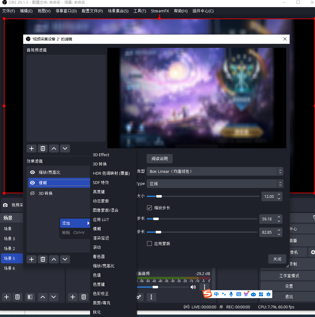315x317 pixels.
Task: Open the Box Linear blur type dropdown
Action: 215,171
